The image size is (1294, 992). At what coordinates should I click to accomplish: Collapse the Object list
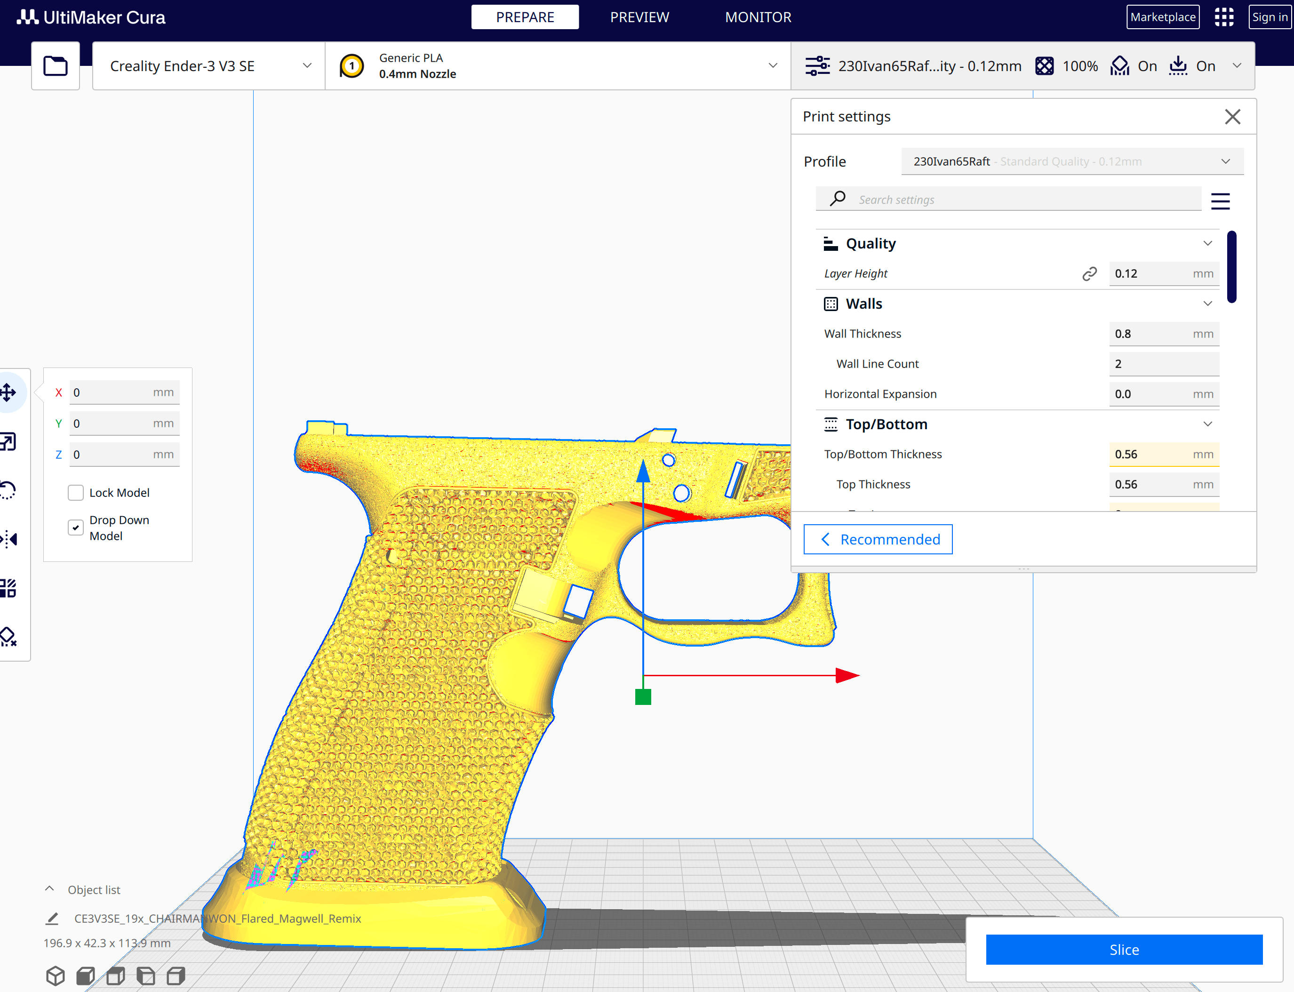coord(49,888)
